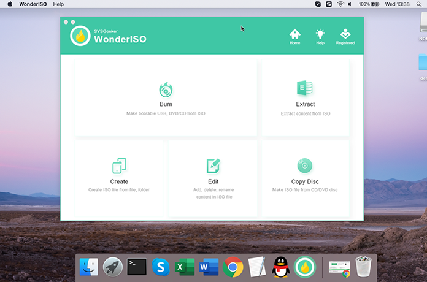Open the Burn module
Image resolution: width=427 pixels, height=282 pixels.
166,97
